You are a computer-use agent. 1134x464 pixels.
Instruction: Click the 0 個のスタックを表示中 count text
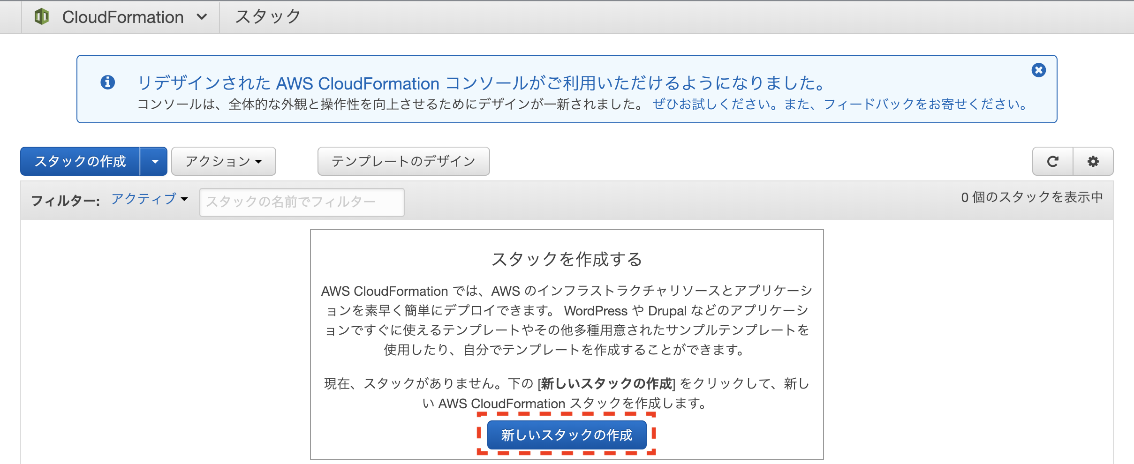click(1032, 197)
